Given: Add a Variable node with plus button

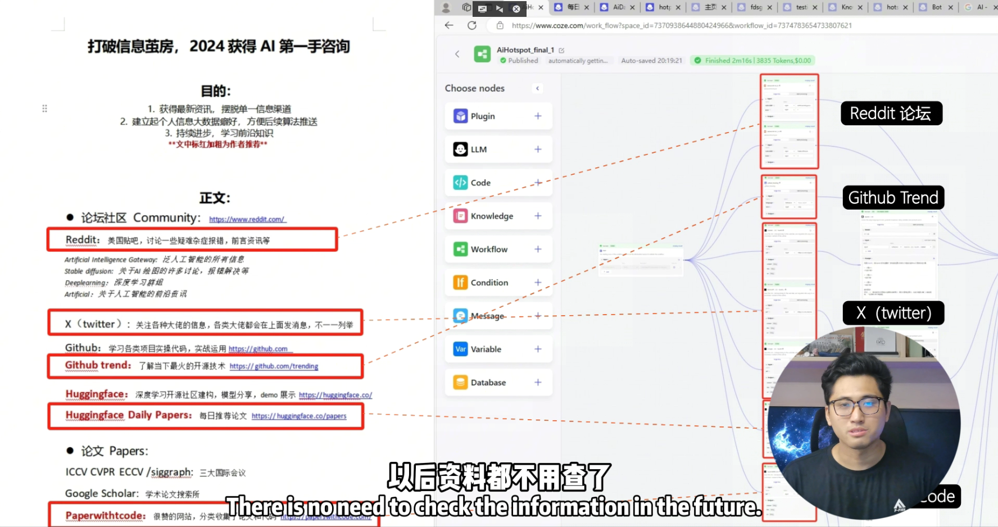Looking at the screenshot, I should coord(538,349).
